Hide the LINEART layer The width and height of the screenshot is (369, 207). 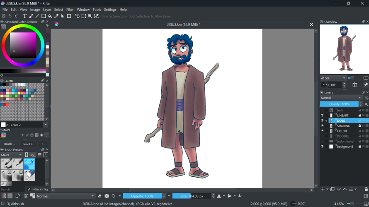click(x=322, y=116)
